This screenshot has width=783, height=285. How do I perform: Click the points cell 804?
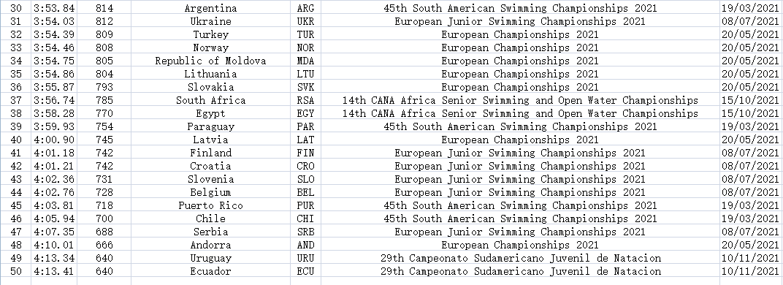[x=104, y=74]
